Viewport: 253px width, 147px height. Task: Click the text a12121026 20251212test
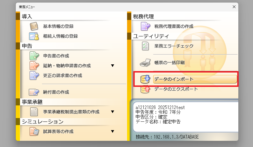click(160, 107)
